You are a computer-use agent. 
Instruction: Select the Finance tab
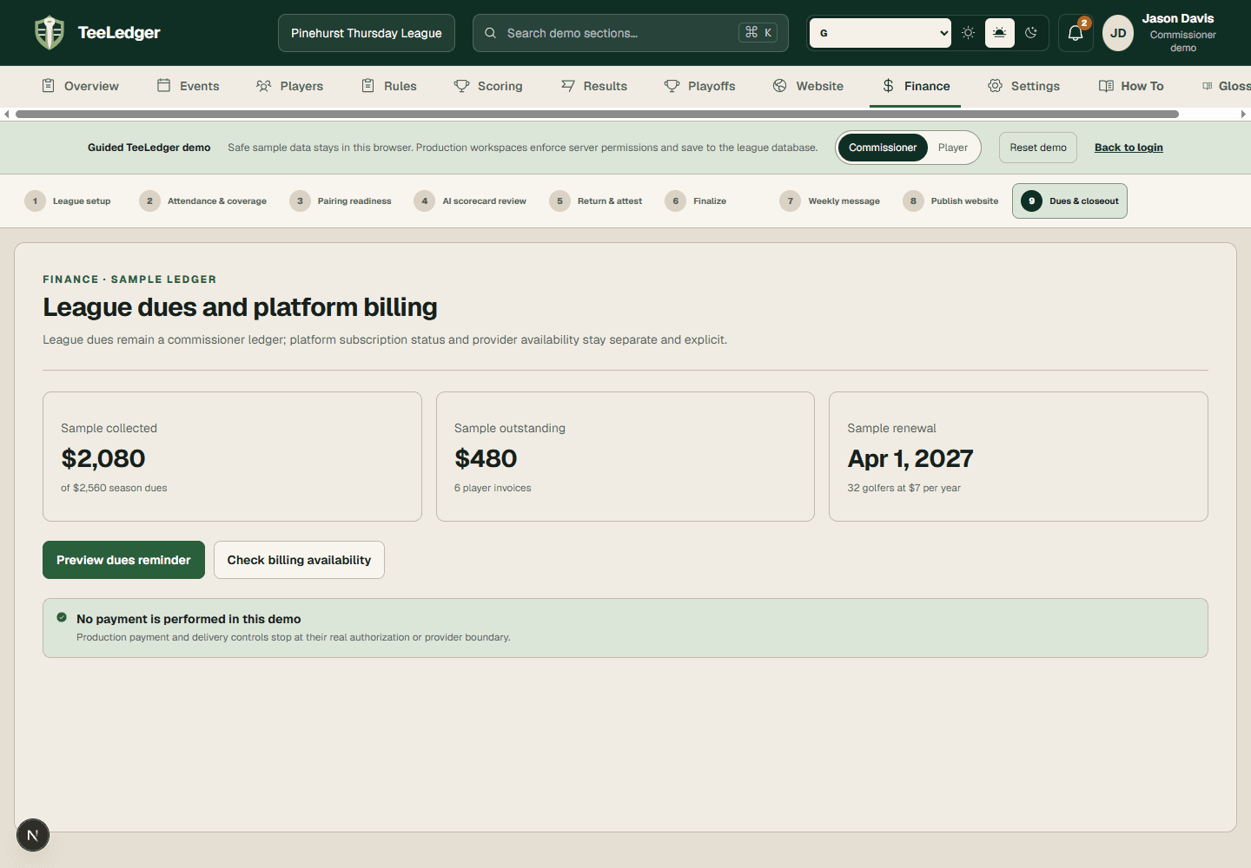point(916,86)
